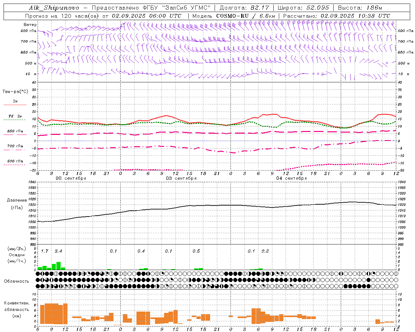The width and height of the screenshot is (415, 332).
Task: Click the dotted line sample under 500 гПа legend
Action: tap(14, 165)
